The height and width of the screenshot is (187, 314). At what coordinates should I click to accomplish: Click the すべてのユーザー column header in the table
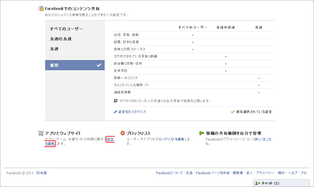[193, 27]
